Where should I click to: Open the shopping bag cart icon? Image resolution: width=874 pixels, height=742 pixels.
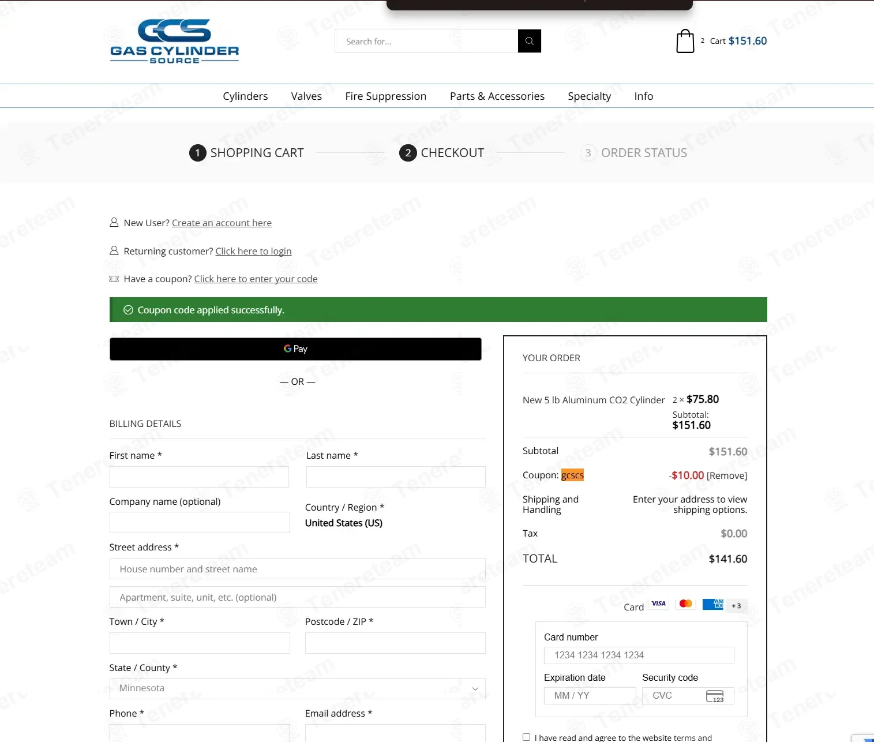pyautogui.click(x=685, y=41)
